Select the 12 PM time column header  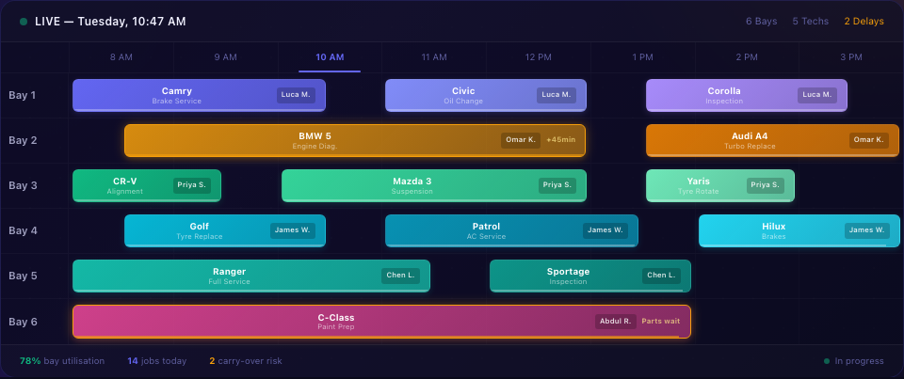coord(539,57)
